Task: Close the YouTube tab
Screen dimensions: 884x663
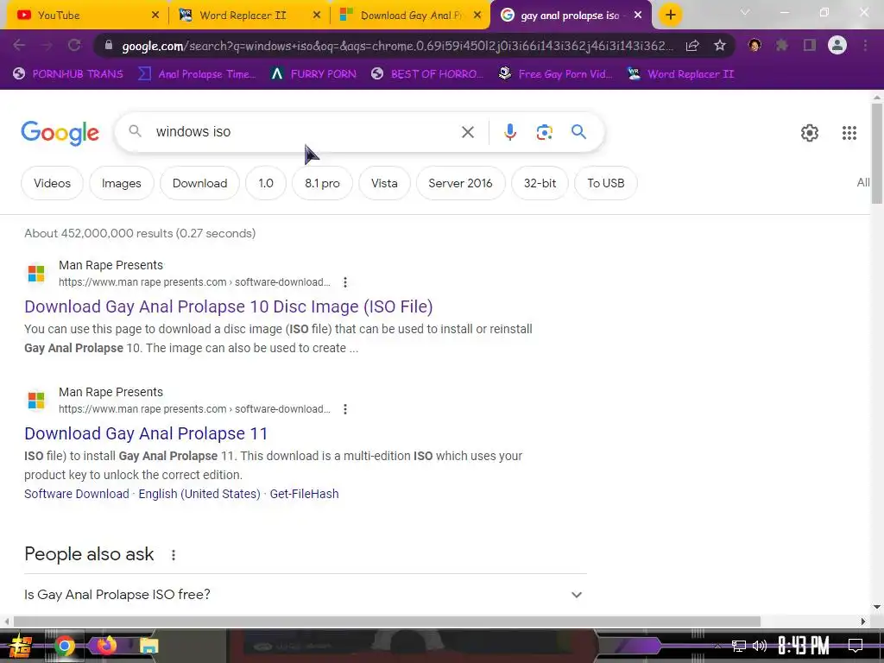Action: [155, 16]
